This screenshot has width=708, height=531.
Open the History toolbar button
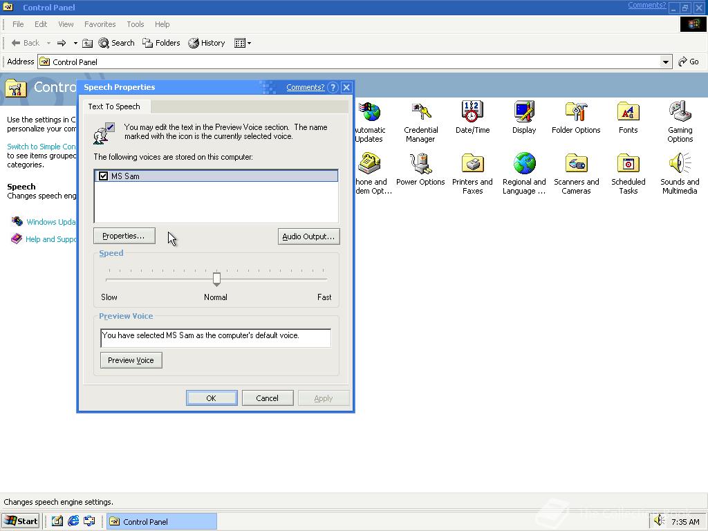tap(207, 43)
